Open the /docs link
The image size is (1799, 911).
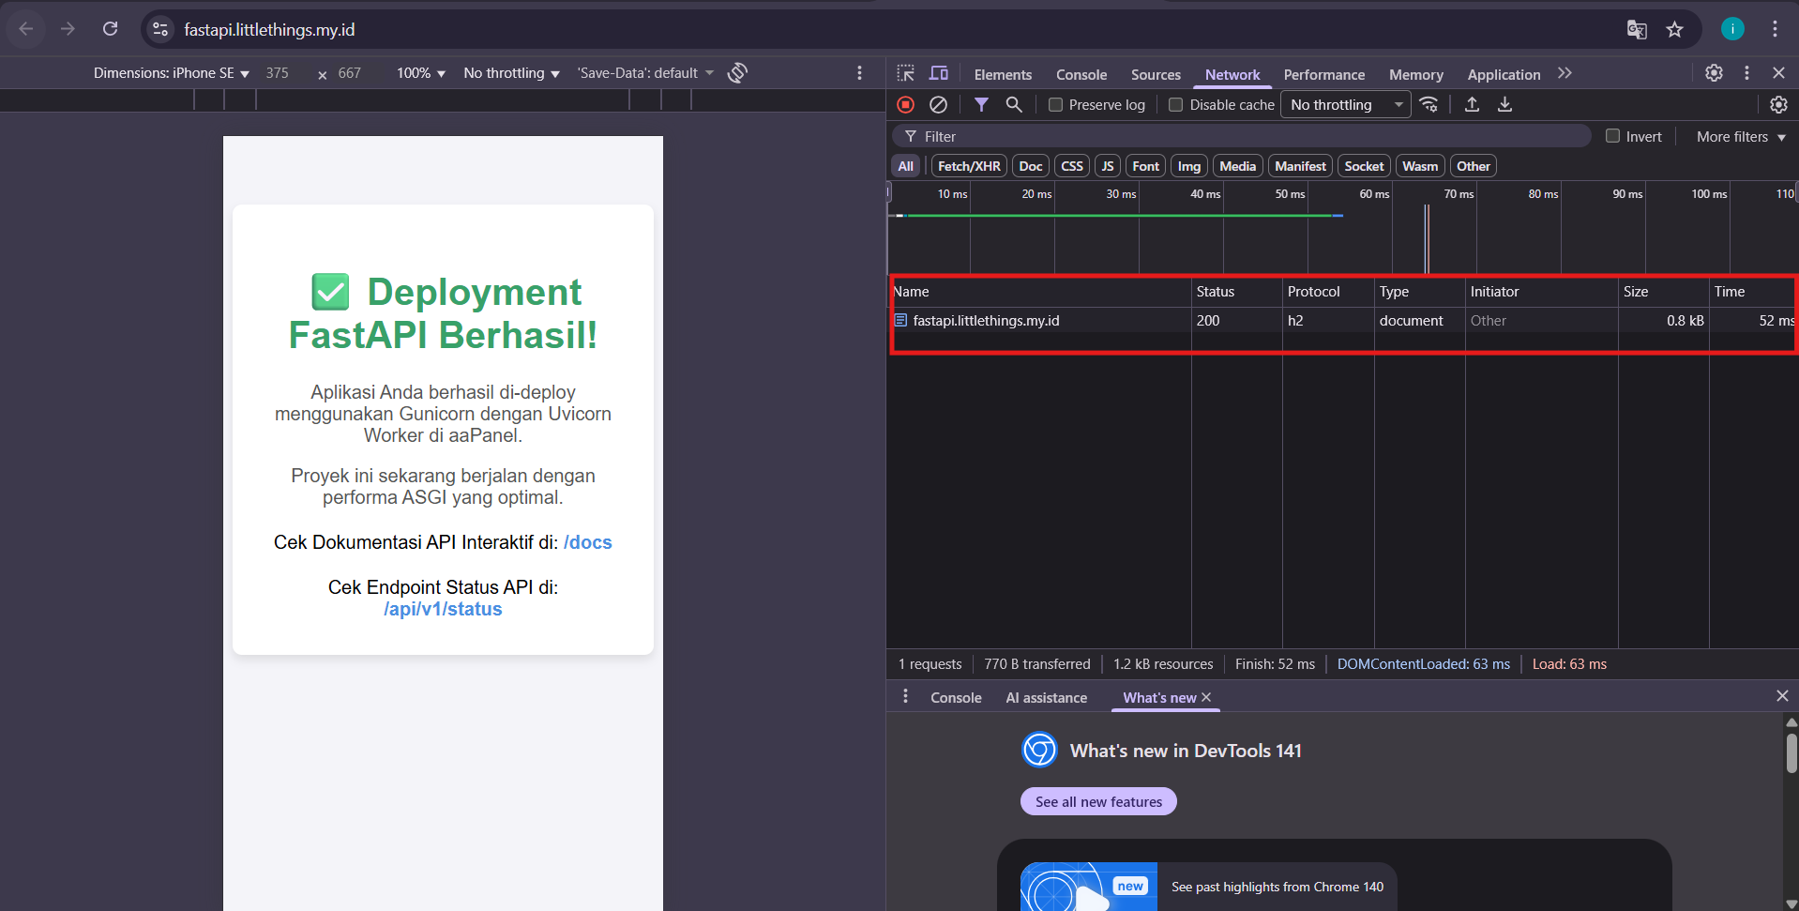point(587,542)
